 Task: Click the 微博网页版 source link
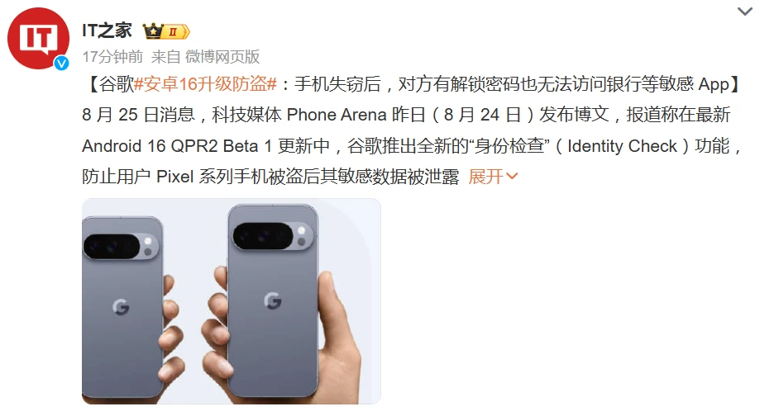(222, 57)
